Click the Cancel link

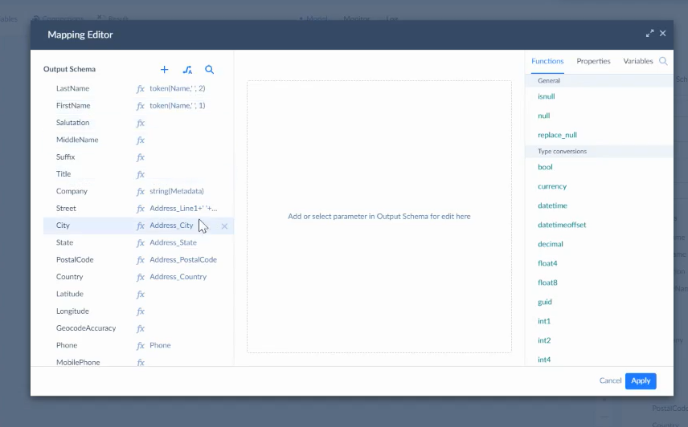coord(610,380)
